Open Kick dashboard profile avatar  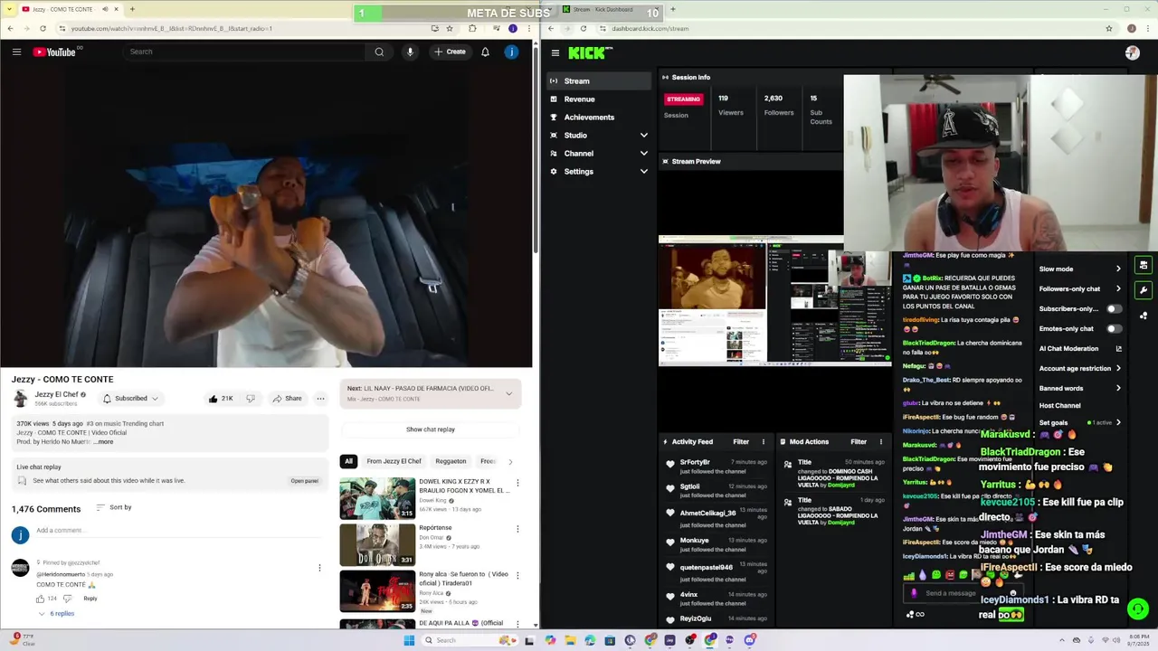click(x=1132, y=53)
